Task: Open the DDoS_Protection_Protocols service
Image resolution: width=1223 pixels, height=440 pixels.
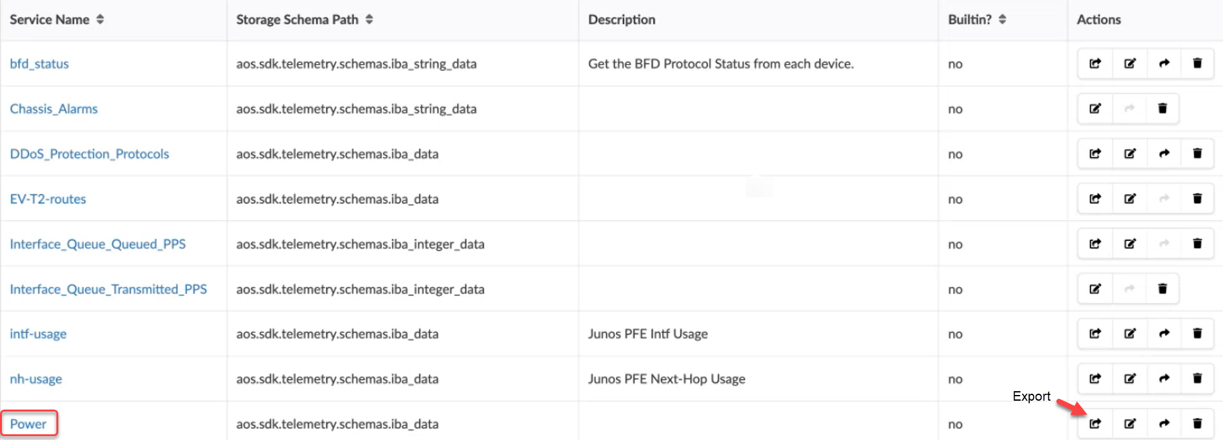Action: pyautogui.click(x=89, y=153)
